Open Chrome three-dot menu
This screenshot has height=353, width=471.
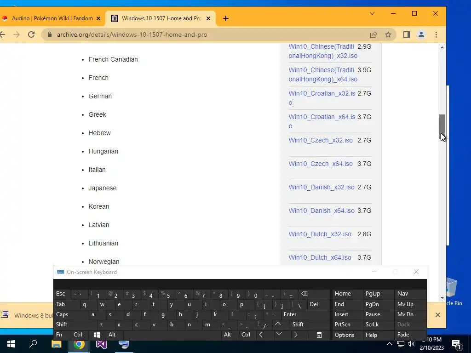436,34
